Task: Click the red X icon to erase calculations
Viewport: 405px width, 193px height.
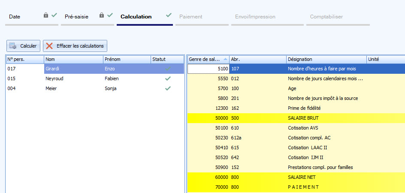Action: click(x=50, y=46)
